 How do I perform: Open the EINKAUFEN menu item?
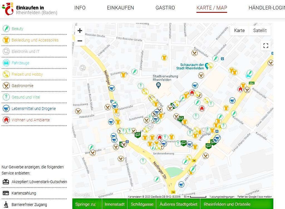(x=120, y=8)
